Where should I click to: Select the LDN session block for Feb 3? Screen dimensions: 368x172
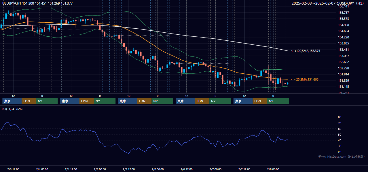click(29, 101)
